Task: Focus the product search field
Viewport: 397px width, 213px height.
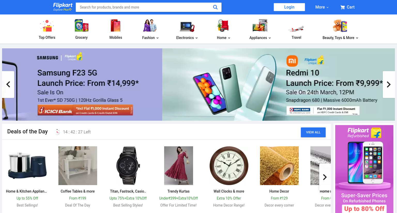Action: (x=145, y=7)
